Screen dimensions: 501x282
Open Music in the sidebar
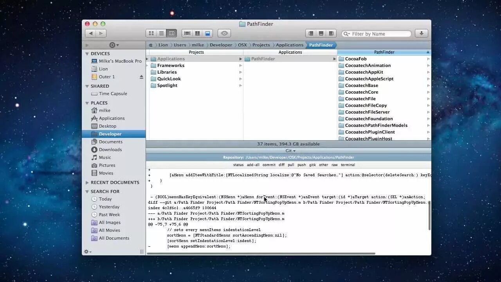point(101,157)
